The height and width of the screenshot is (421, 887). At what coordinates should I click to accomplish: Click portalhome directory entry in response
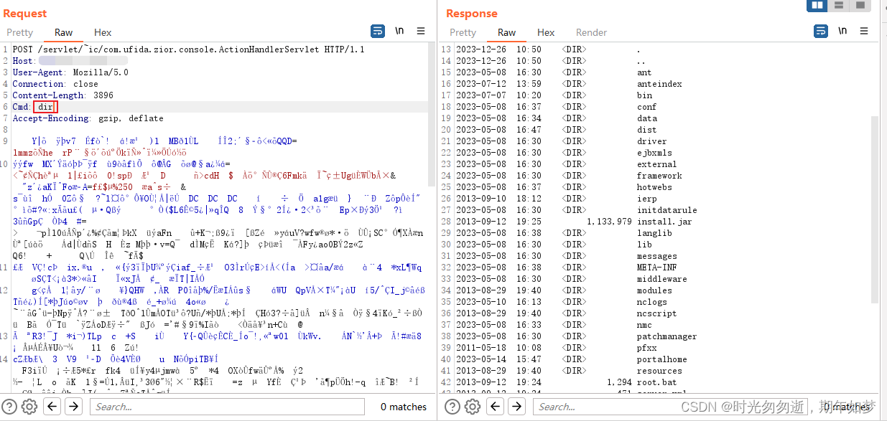661,359
